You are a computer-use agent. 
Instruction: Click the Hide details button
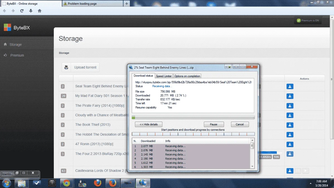pyautogui.click(x=149, y=124)
